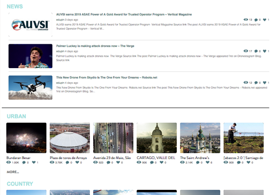Open the AUVSI logo thumbnail
Image resolution: width=272 pixels, height=195 pixels.
coord(30,24)
